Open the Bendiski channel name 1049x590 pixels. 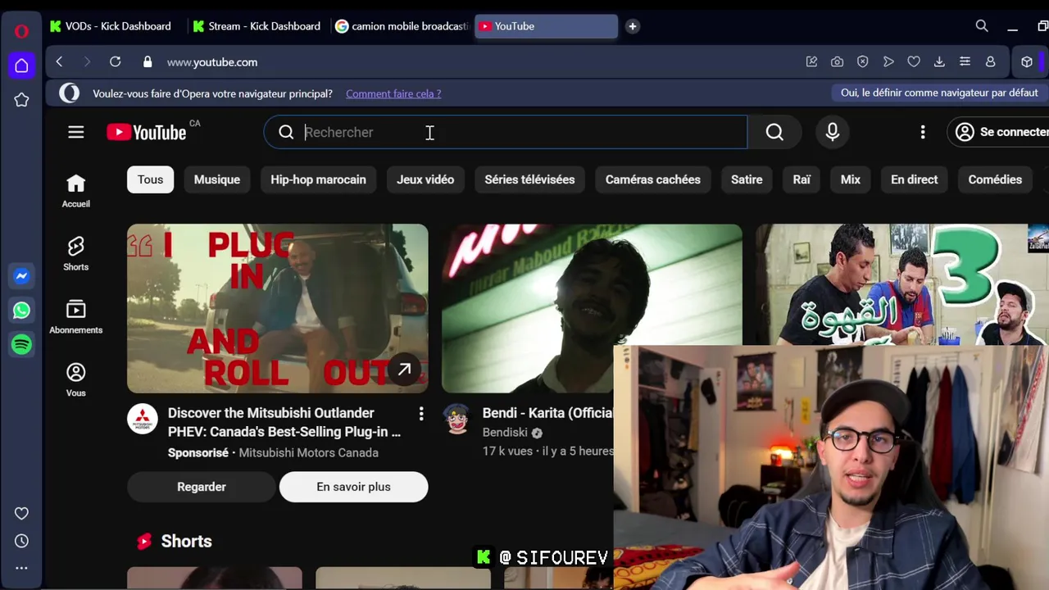pyautogui.click(x=505, y=433)
